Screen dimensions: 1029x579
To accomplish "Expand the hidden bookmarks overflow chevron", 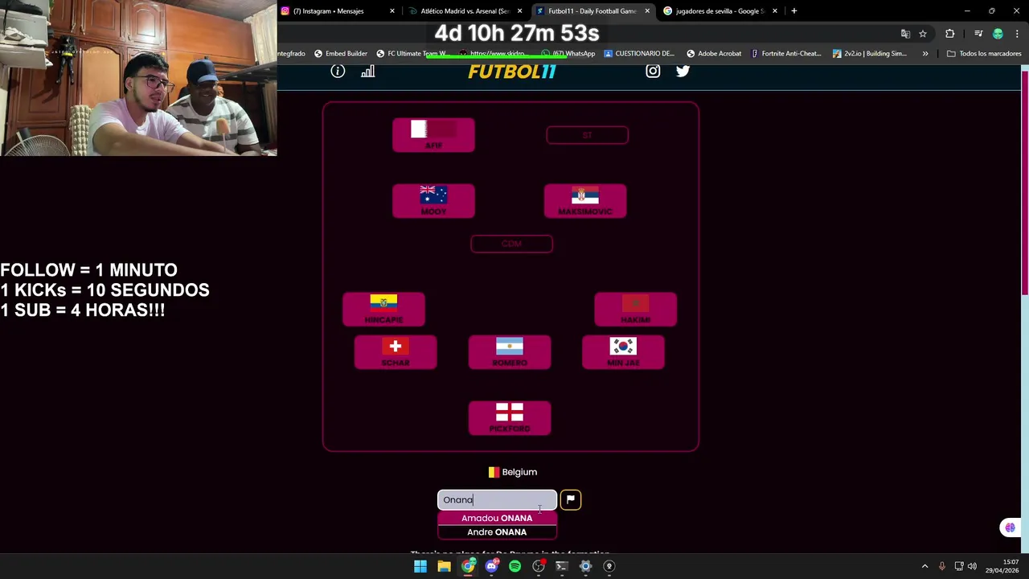I will pos(925,54).
